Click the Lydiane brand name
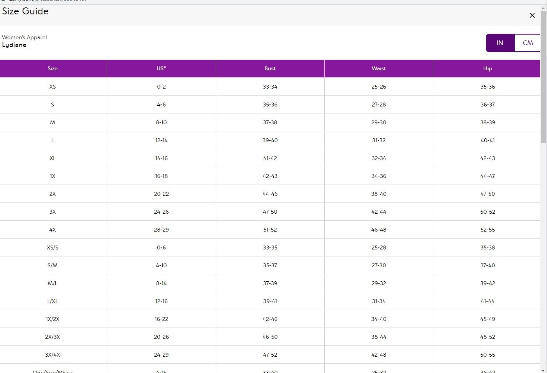The image size is (547, 373). [x=14, y=45]
